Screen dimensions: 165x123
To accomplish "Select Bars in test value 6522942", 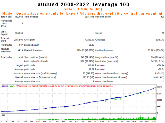I will coord(19,17).
